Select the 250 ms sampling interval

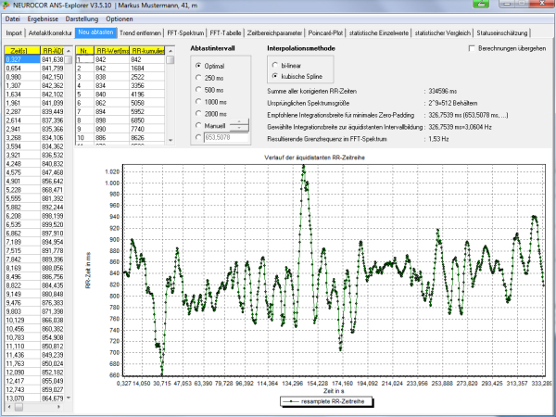coord(198,77)
